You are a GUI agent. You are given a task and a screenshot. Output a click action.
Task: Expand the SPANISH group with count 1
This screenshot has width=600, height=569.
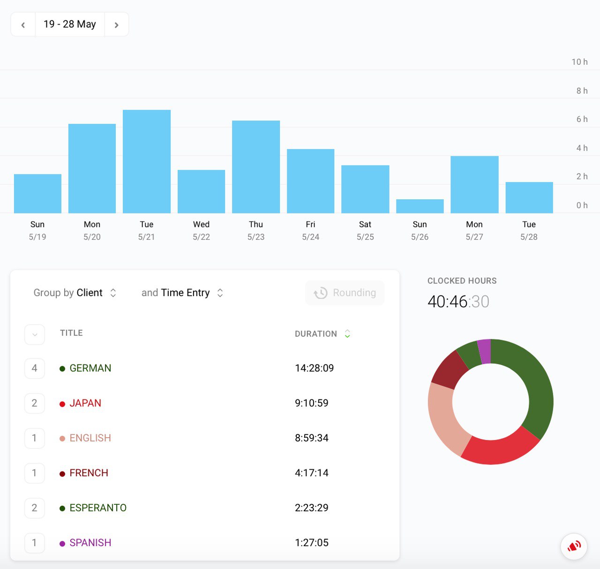tap(35, 543)
